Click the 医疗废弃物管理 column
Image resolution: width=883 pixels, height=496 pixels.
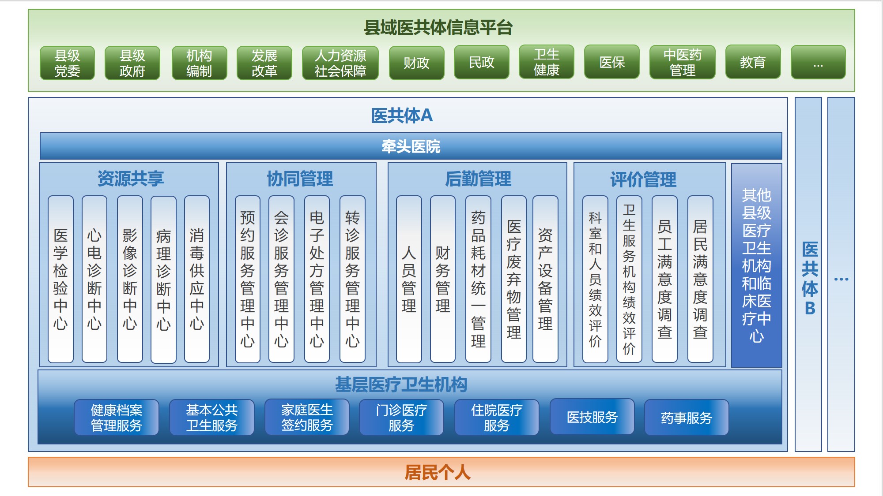coord(513,279)
